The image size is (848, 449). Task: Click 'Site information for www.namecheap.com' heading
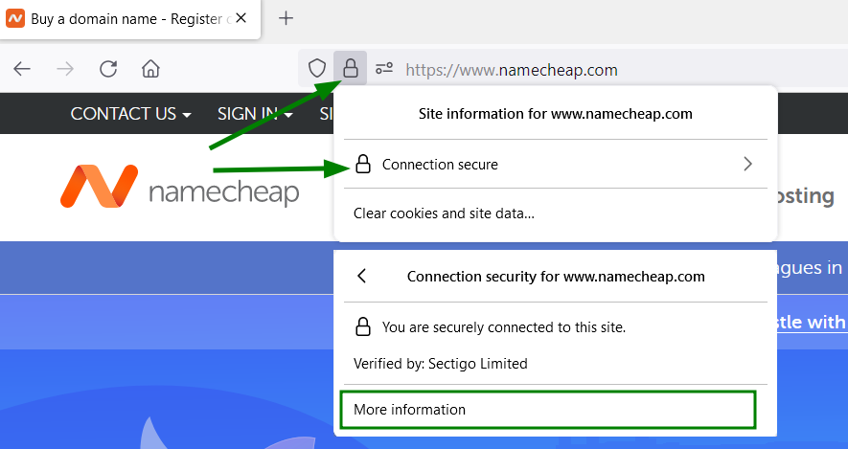(x=556, y=114)
